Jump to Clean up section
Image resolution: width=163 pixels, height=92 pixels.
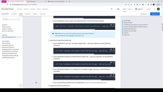126,33
